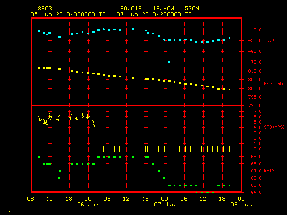This screenshot has width=287, height=215.
Task: Click the 64.0 humidity tick value
Action: pos(256,192)
